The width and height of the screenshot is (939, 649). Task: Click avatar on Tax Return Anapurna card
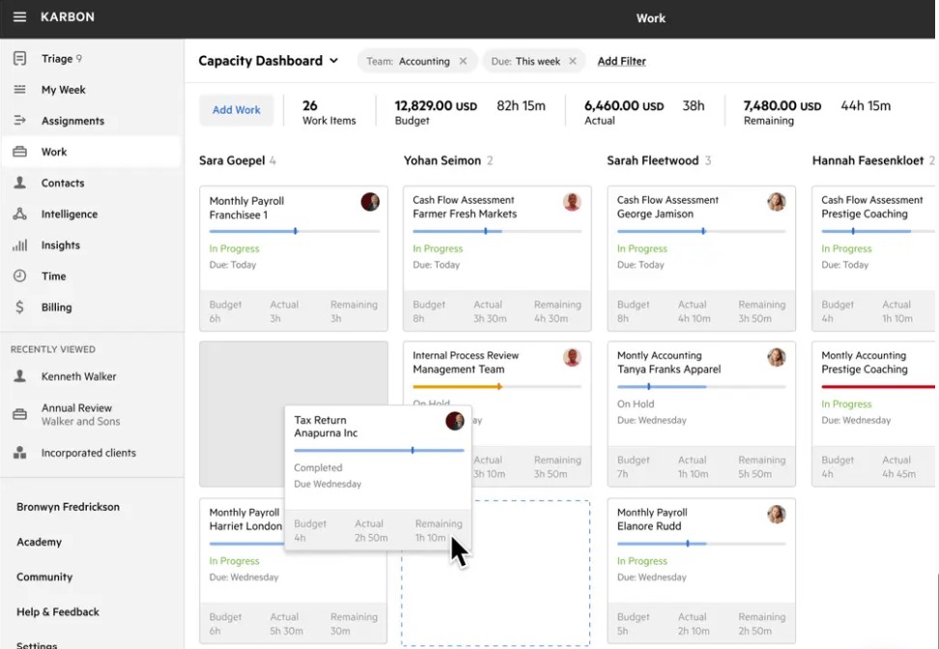455,421
